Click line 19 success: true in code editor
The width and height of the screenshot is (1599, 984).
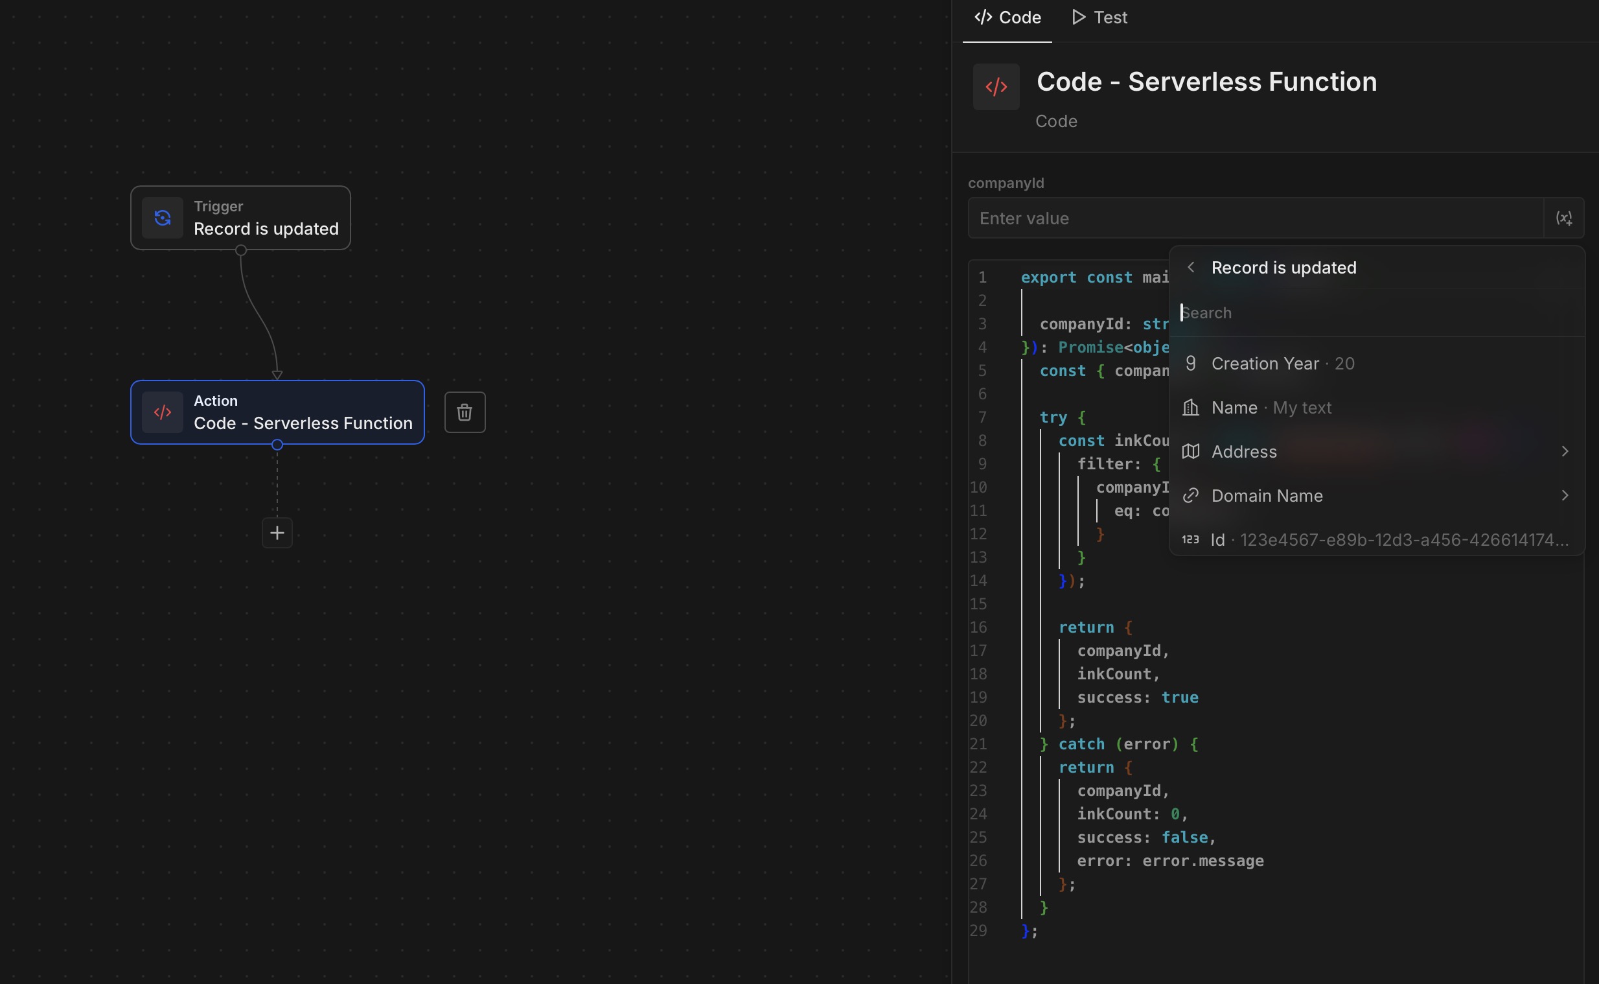tap(1137, 697)
